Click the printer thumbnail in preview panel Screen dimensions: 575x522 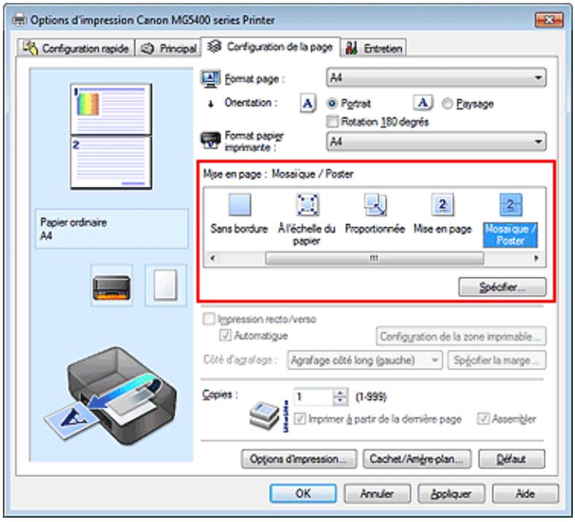click(112, 285)
